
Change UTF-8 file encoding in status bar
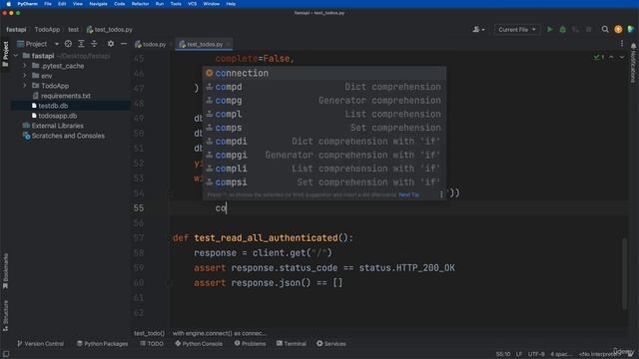(x=536, y=354)
